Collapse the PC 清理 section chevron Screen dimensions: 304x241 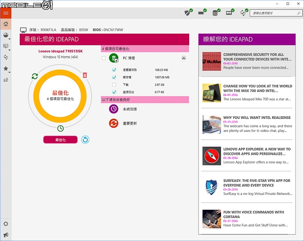[x=184, y=58]
